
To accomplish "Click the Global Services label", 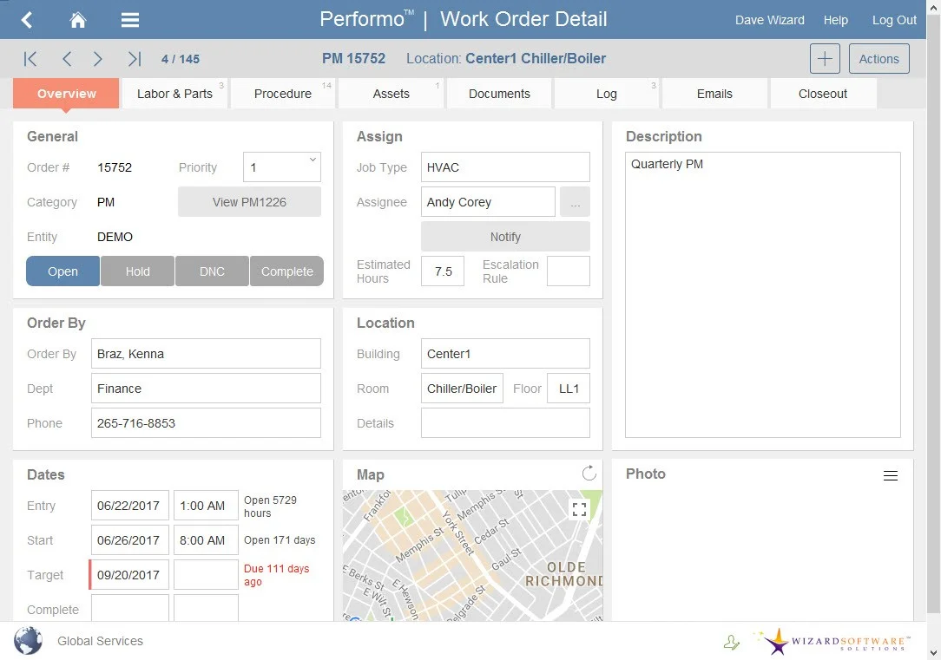I will pos(100,641).
